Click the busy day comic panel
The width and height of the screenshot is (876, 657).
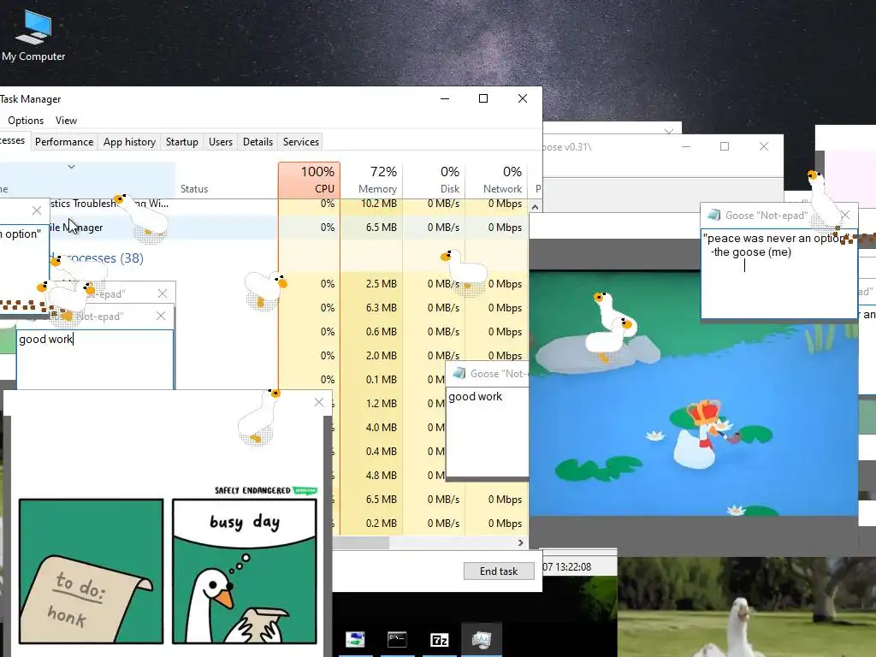click(245, 571)
